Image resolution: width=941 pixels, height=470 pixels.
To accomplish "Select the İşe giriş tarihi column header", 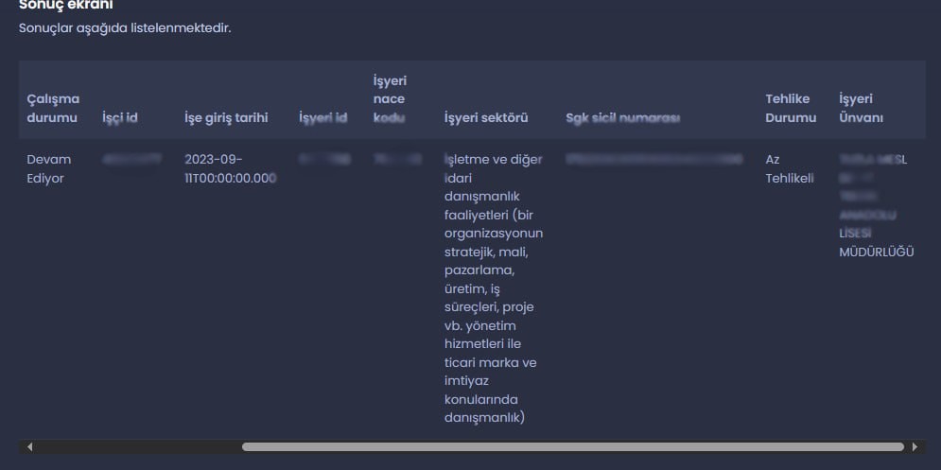I will pos(226,118).
